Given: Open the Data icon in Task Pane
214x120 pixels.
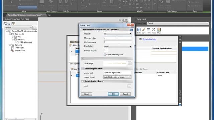Looking at the screenshot, I should tap(139, 31).
